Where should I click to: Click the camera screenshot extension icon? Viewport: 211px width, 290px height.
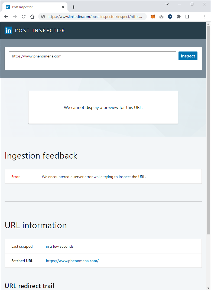(161, 17)
